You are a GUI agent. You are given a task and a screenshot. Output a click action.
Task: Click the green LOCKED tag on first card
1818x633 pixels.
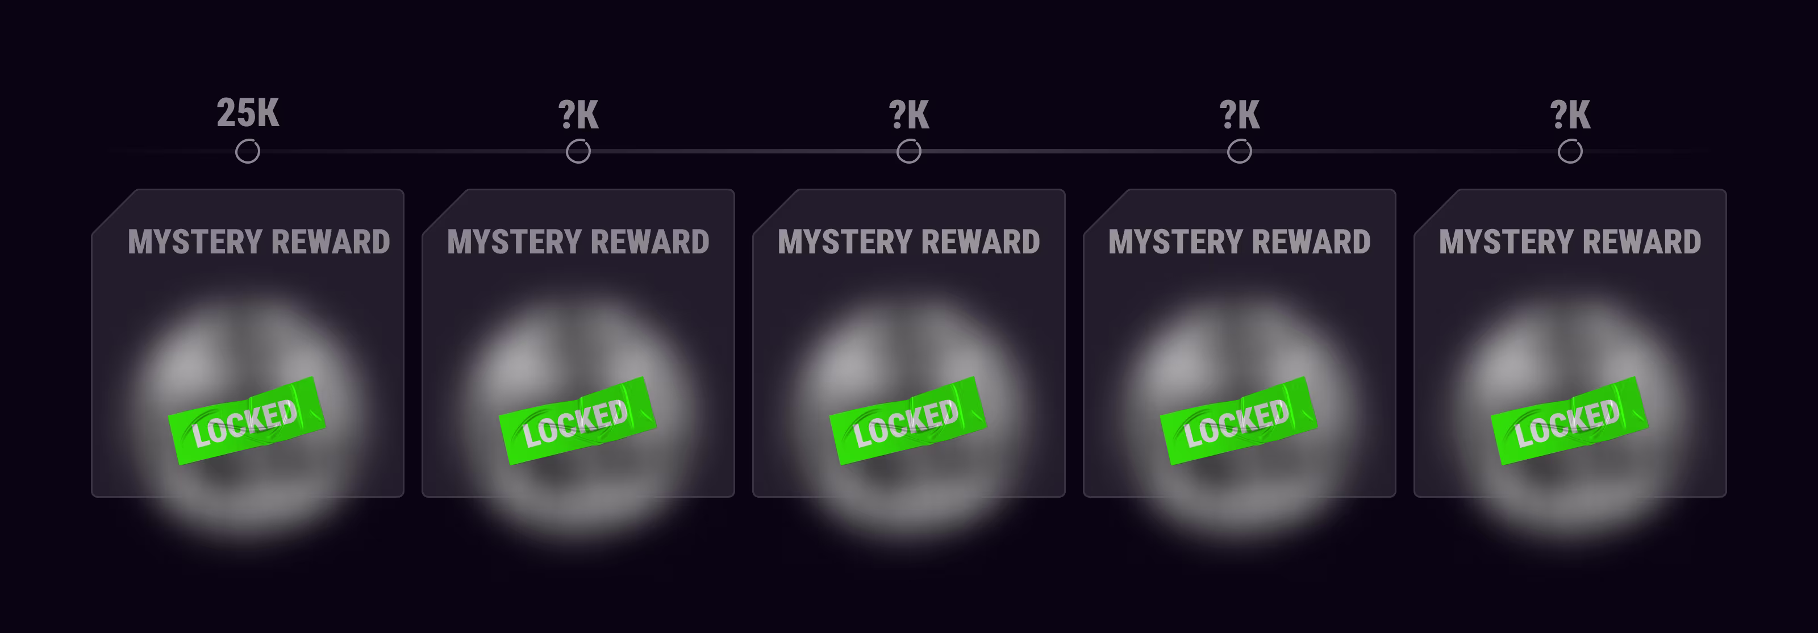pos(247,421)
